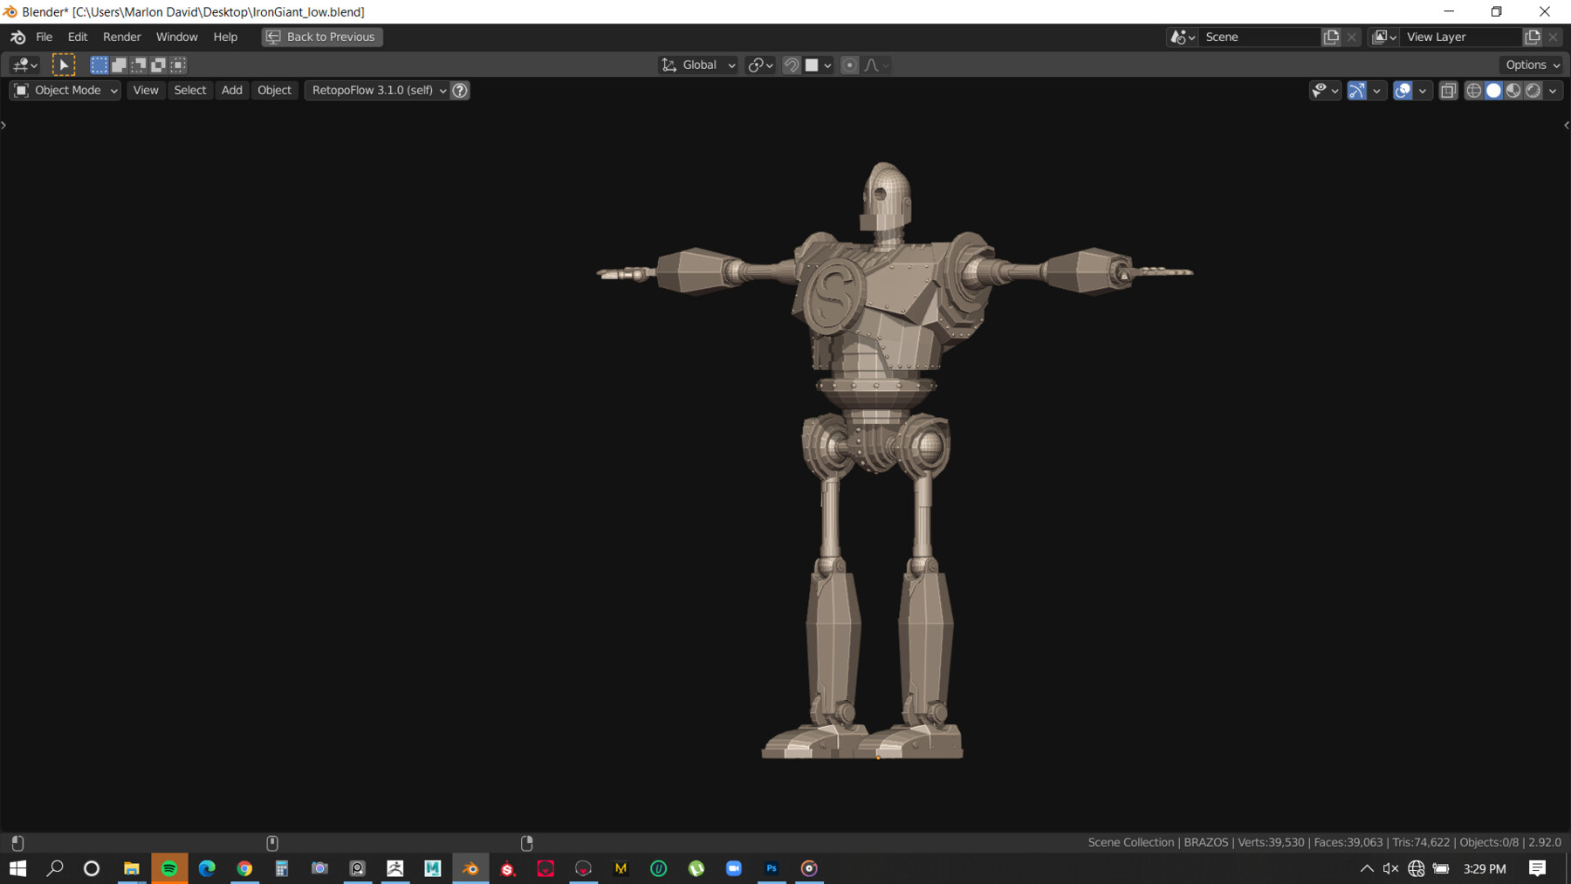Image resolution: width=1571 pixels, height=884 pixels.
Task: Toggle viewport overlays display
Action: (1403, 91)
